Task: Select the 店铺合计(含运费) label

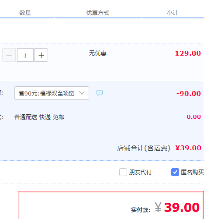Action: pyautogui.click(x=144, y=148)
